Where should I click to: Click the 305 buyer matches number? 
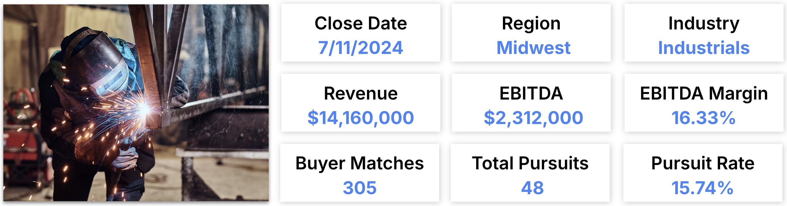click(x=360, y=188)
